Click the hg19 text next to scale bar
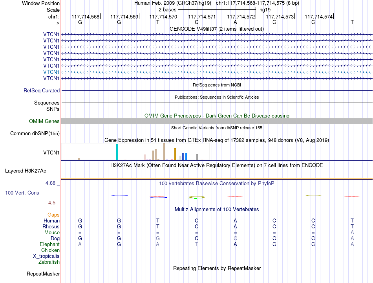 pos(265,10)
